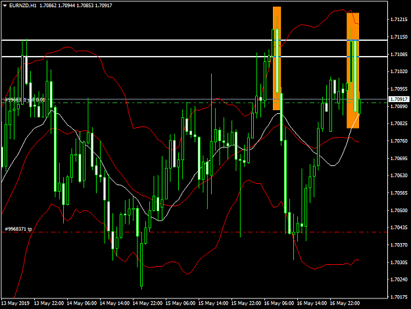The image size is (411, 309).
Task: Click the 1.70890 price scale label
Action: (399, 106)
